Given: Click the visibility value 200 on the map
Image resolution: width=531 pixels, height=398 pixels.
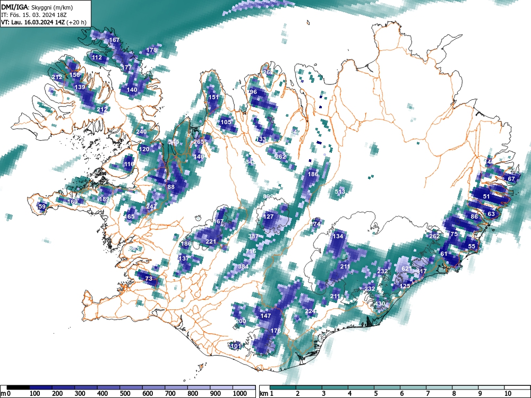Looking at the screenshot, I should (x=241, y=321).
